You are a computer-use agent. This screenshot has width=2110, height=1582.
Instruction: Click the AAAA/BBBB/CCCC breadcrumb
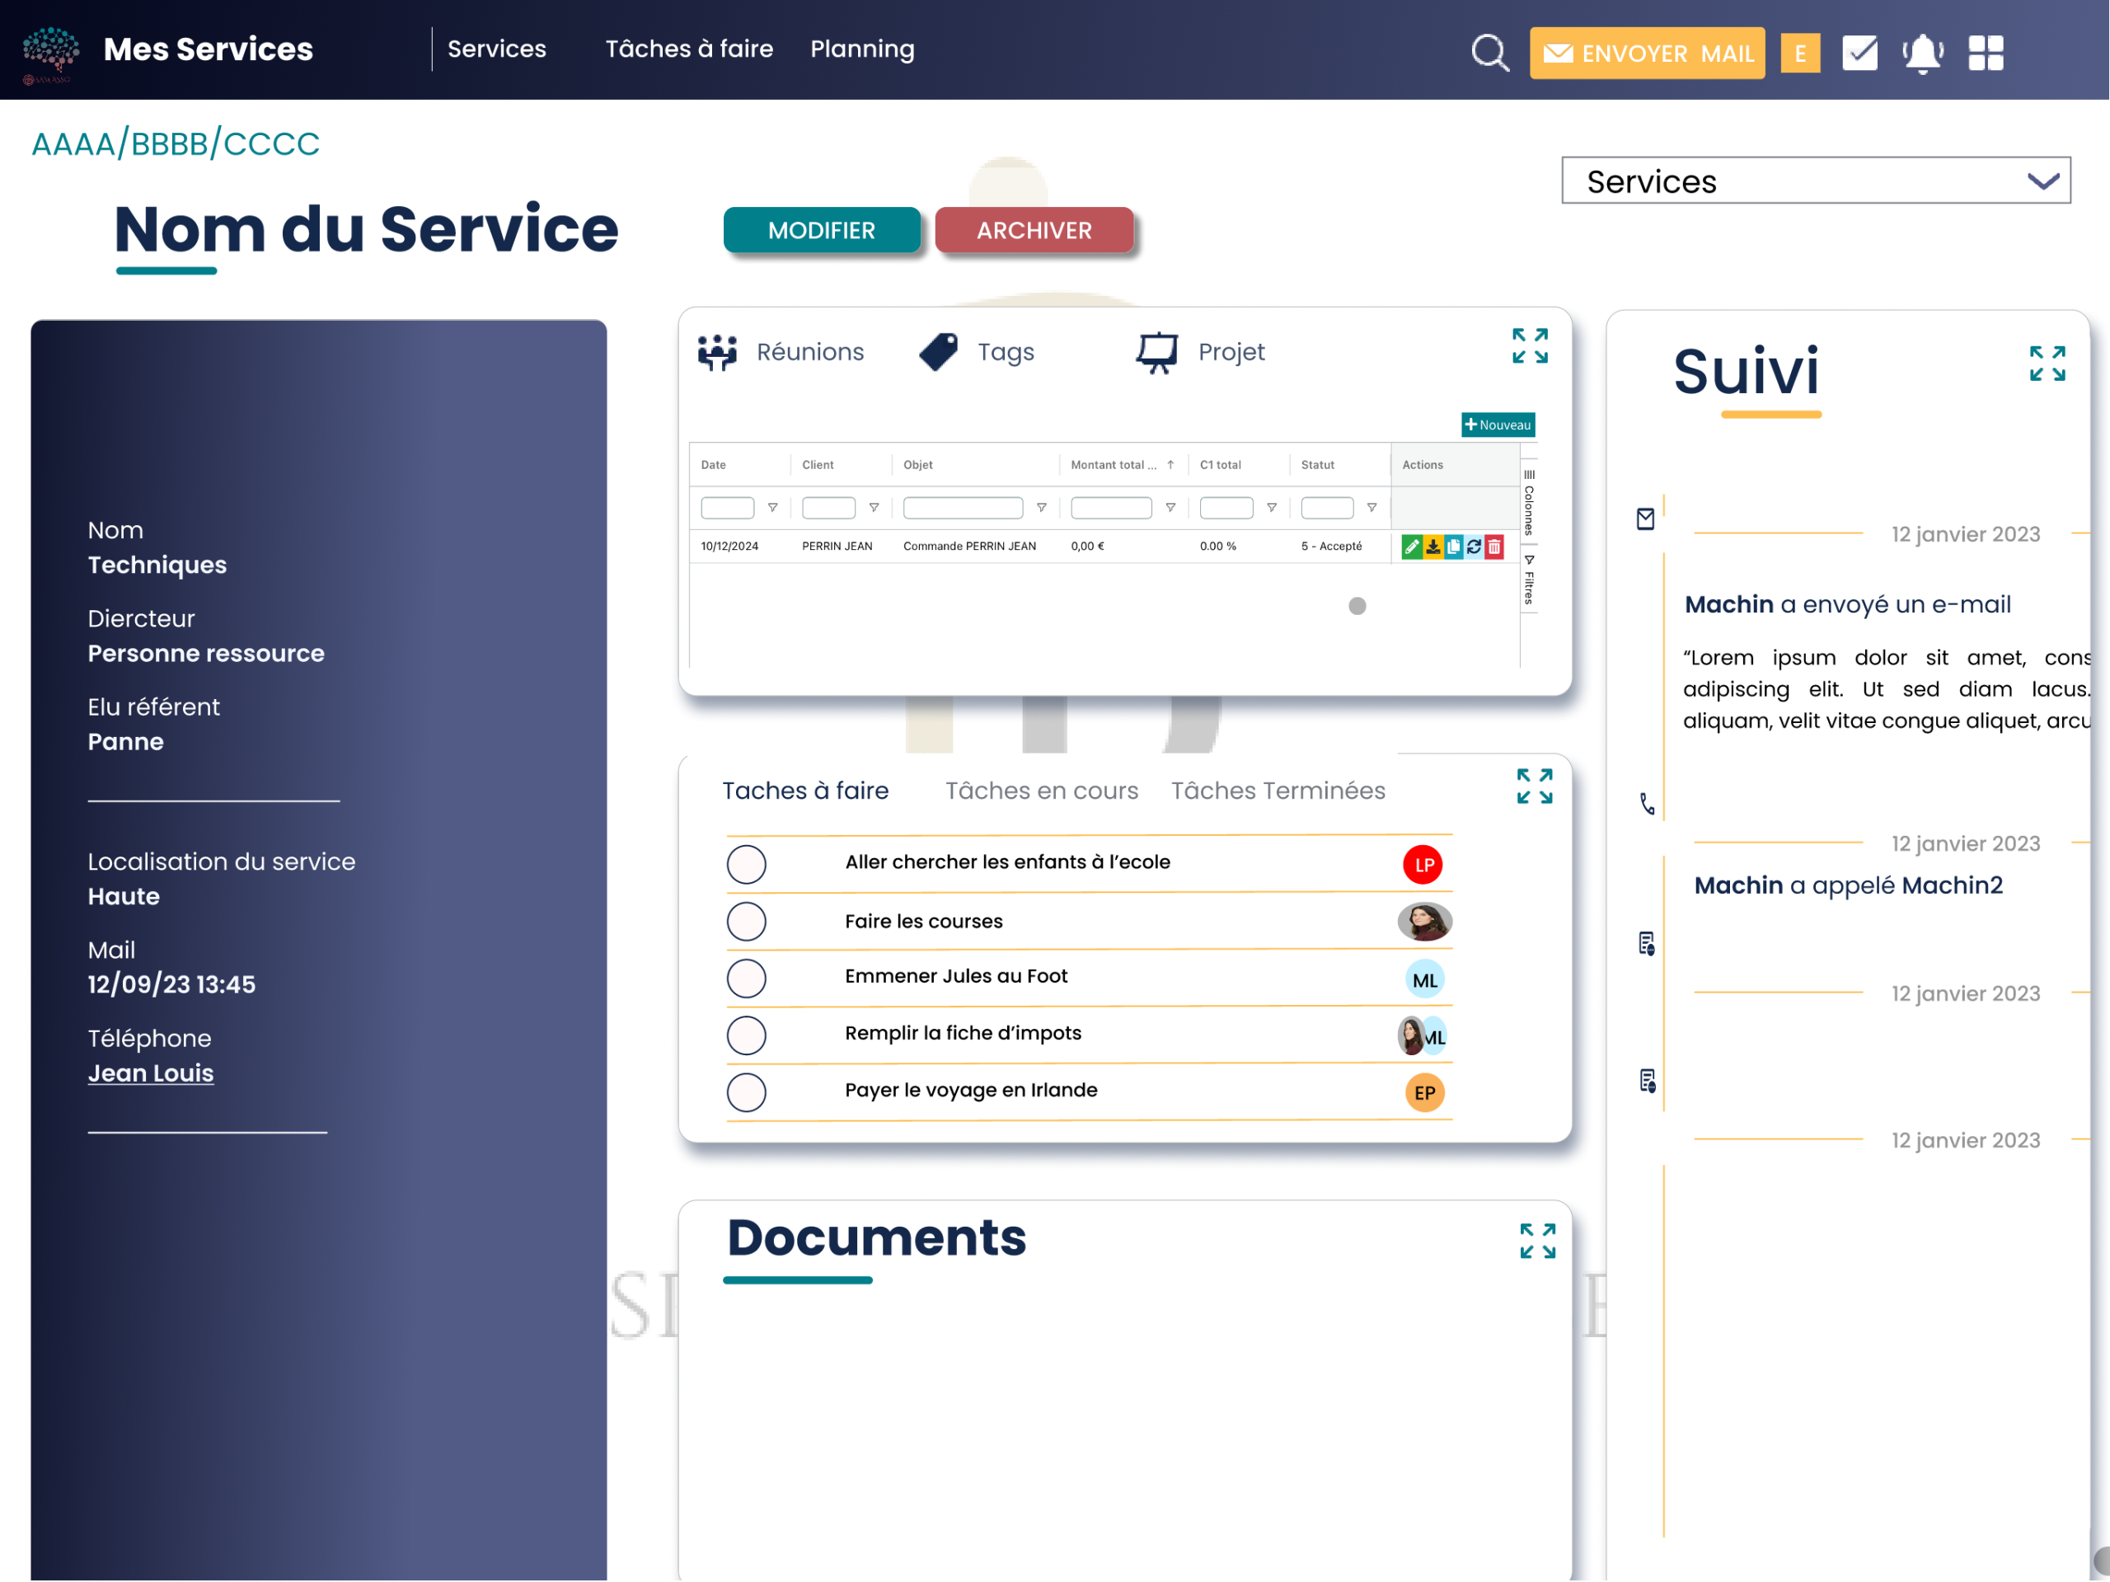pos(176,143)
